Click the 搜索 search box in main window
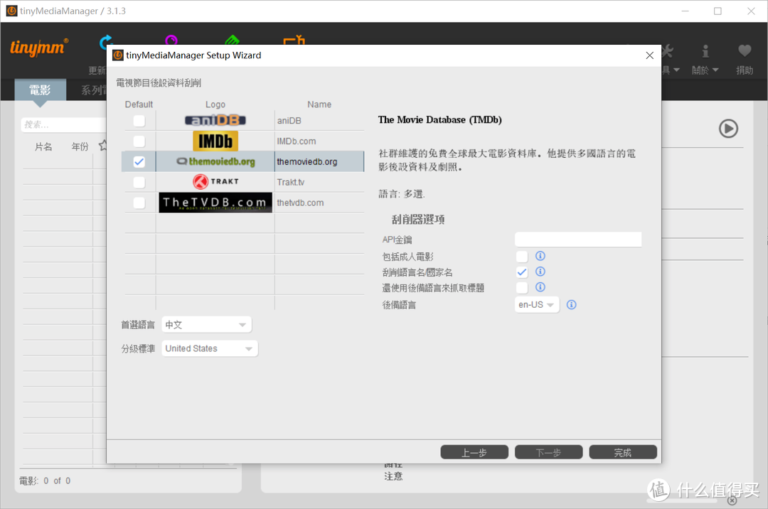This screenshot has width=768, height=509. (64, 125)
